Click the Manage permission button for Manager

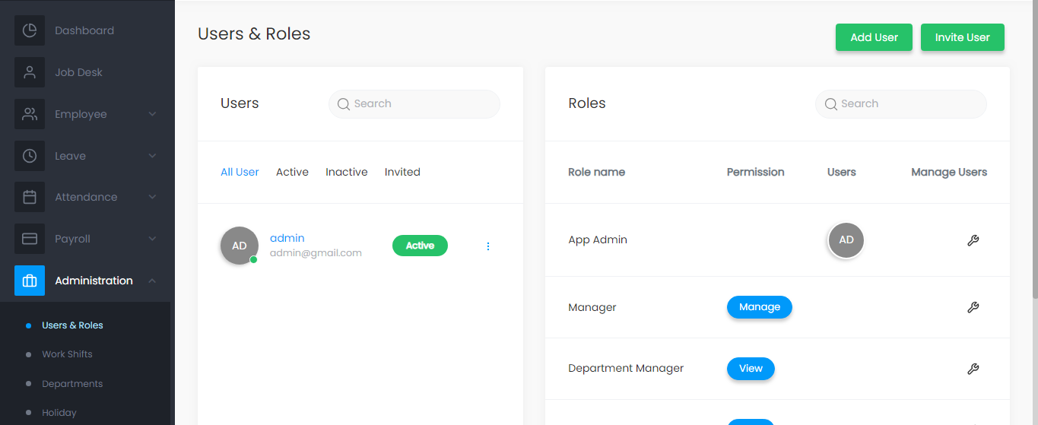pos(760,307)
